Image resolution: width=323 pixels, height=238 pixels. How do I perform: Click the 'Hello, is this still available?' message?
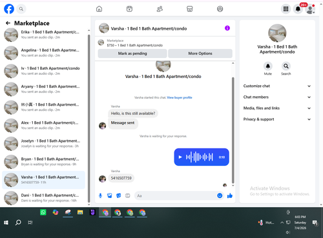133,114
